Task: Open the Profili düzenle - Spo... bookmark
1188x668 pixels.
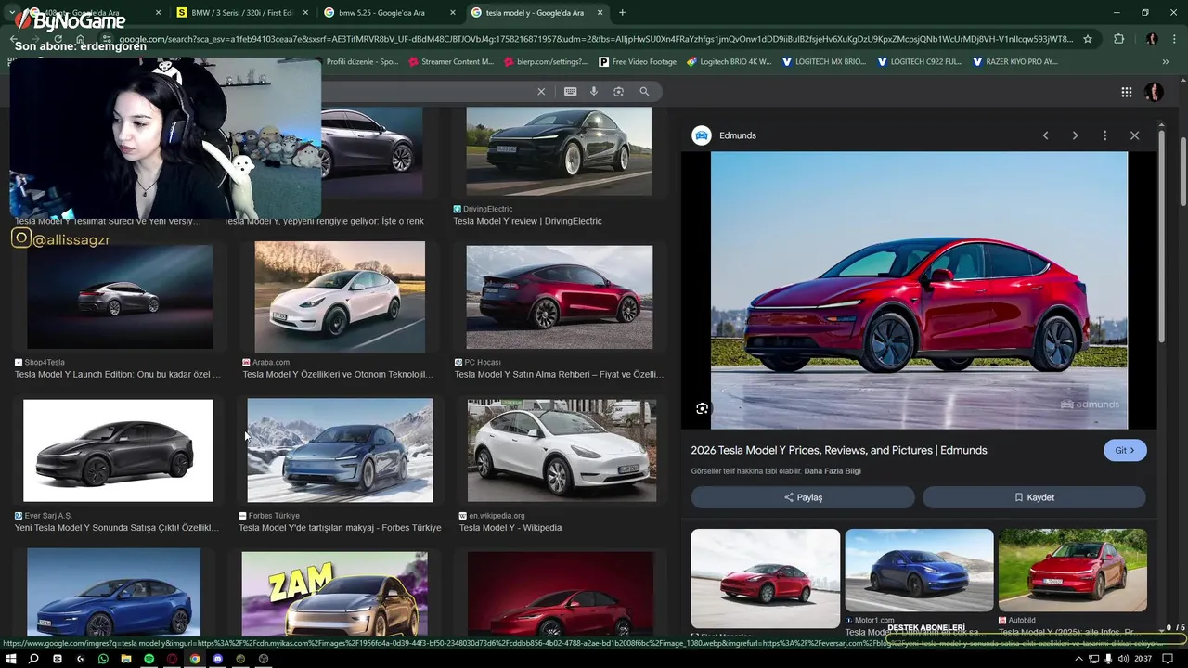Action: point(362,62)
